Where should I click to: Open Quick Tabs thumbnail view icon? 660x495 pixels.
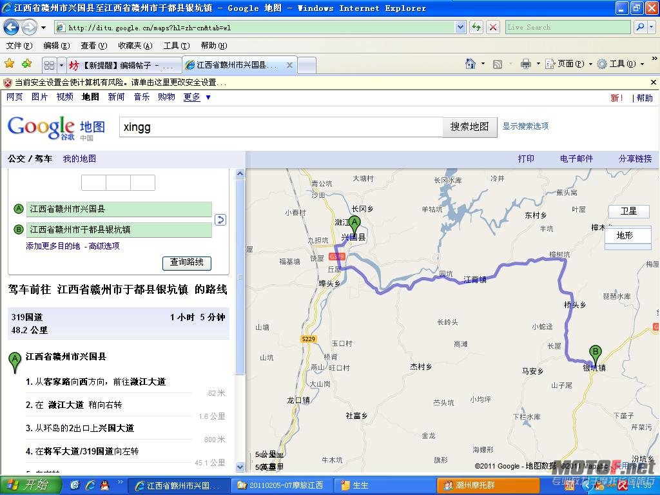click(x=50, y=64)
